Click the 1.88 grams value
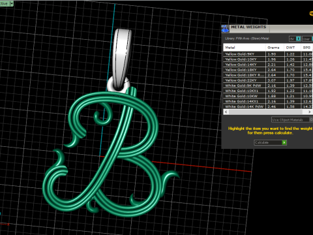 (x=272, y=96)
